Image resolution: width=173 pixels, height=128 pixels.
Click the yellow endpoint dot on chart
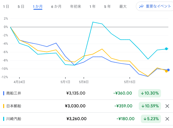pos(166,71)
